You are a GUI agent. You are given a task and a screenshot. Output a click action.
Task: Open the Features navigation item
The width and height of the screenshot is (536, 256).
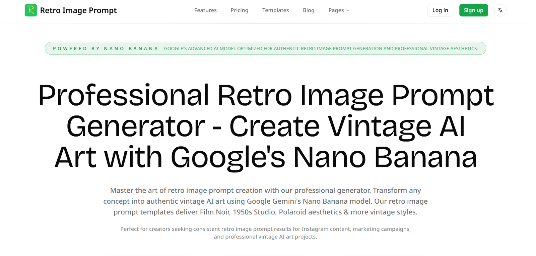point(205,10)
